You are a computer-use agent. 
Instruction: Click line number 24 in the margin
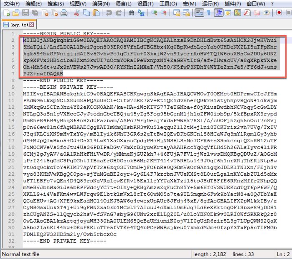[x=11, y=187]
